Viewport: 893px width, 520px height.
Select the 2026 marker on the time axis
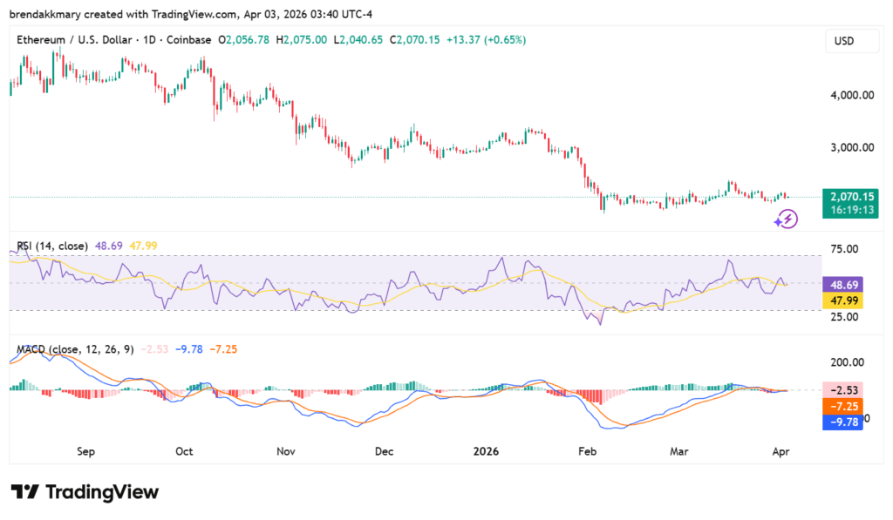[486, 451]
